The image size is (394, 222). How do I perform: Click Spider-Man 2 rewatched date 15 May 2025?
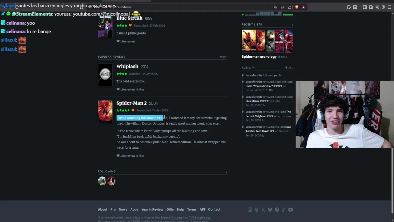160,110
